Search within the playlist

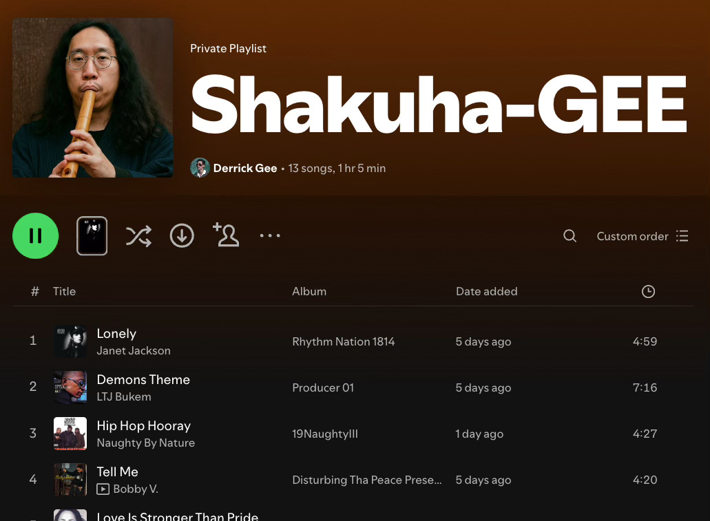(570, 236)
